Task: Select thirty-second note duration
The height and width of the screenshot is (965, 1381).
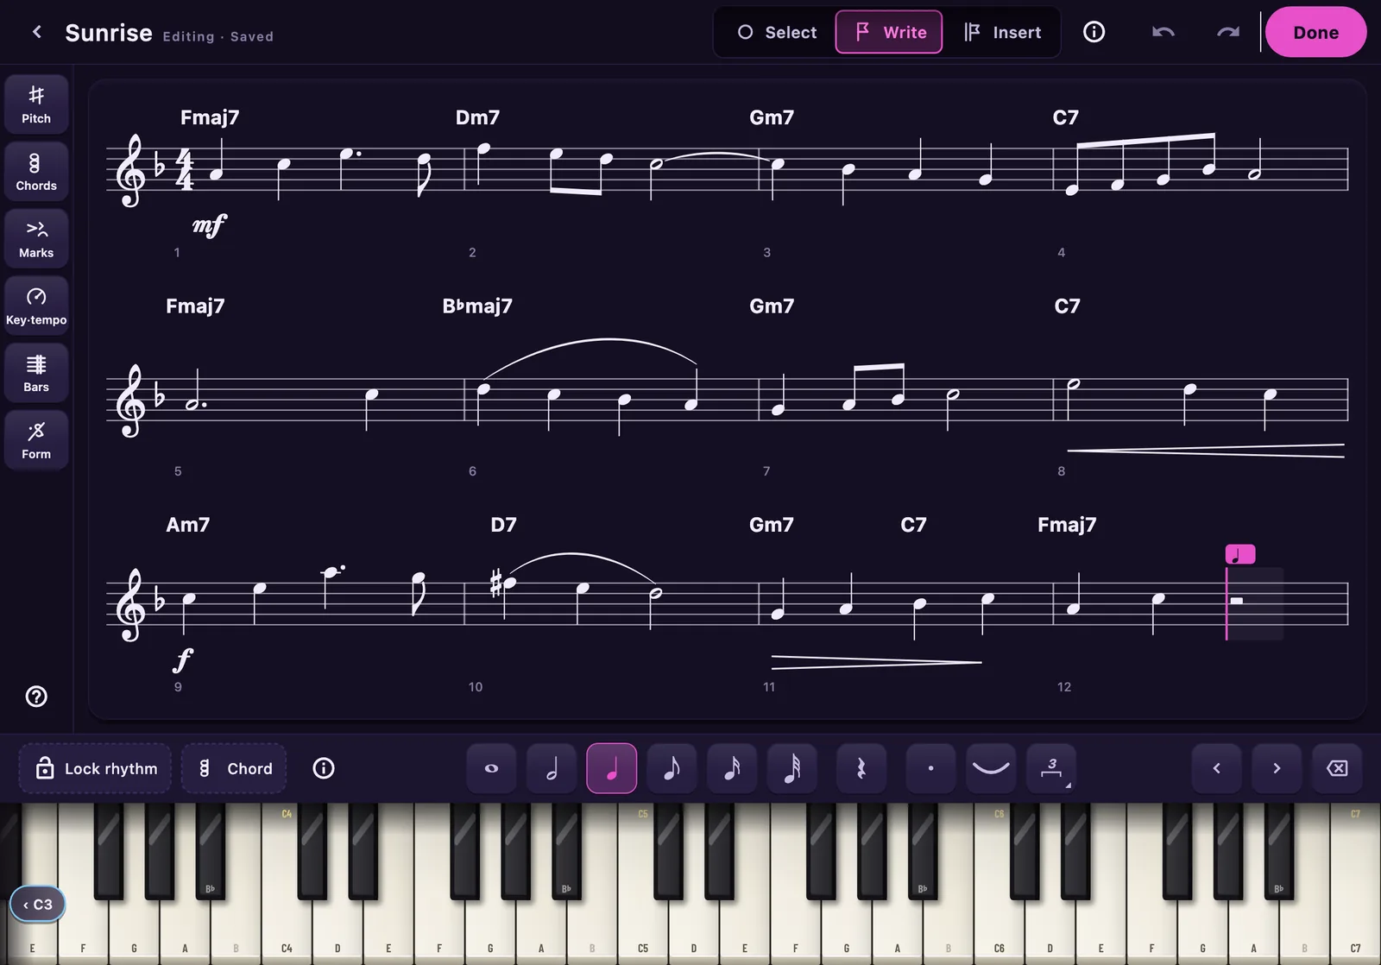Action: click(x=792, y=768)
